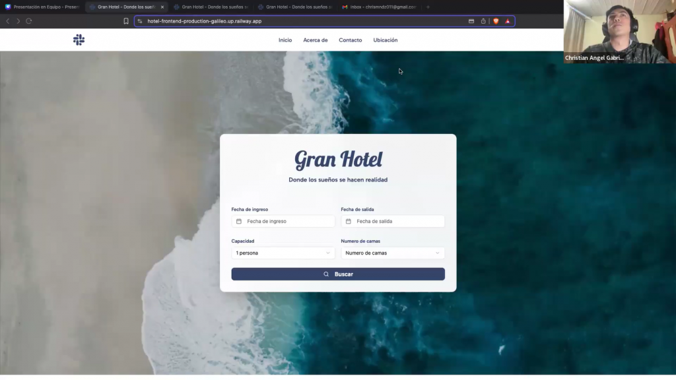The height and width of the screenshot is (380, 676).
Task: Click the calendar icon in Fecha de salida
Action: 349,222
